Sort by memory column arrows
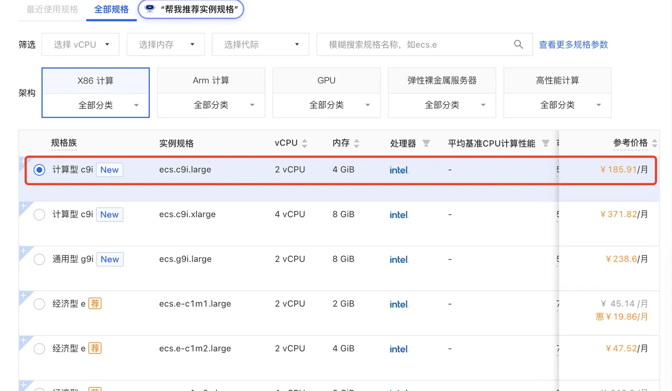This screenshot has width=672, height=391. [x=356, y=143]
